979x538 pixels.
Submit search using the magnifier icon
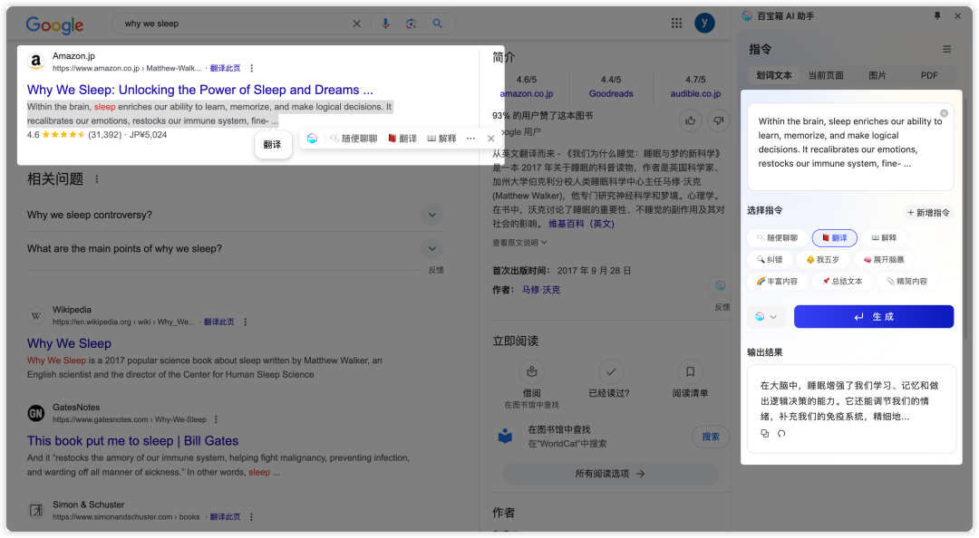pyautogui.click(x=438, y=24)
